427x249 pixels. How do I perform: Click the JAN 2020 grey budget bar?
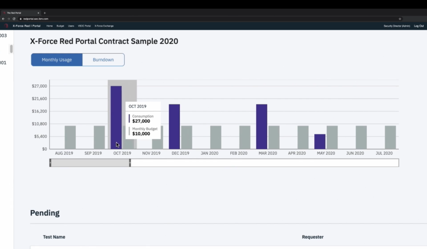coord(216,137)
